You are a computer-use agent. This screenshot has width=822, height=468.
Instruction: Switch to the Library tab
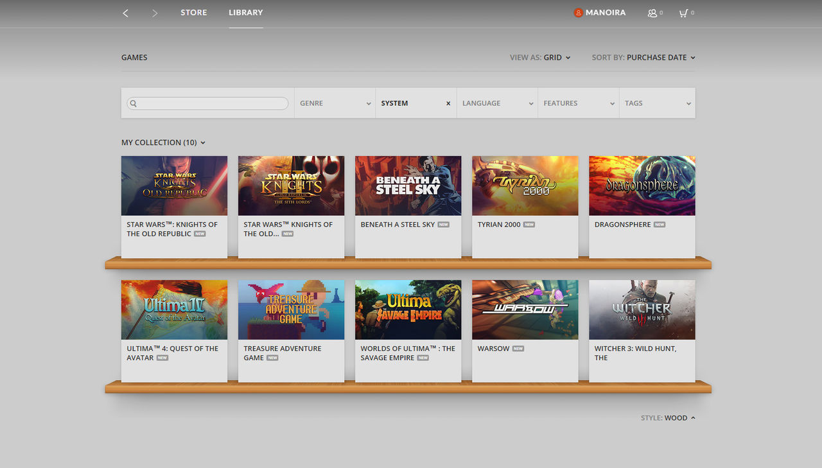click(x=246, y=12)
